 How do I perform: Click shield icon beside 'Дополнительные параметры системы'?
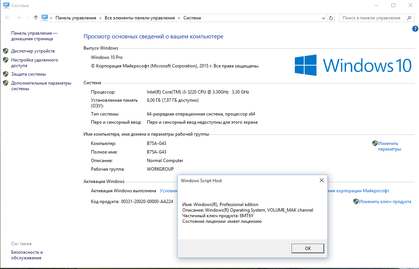6,83
